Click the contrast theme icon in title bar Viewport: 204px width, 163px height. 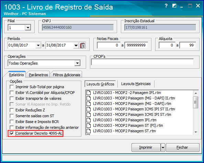[174, 6]
